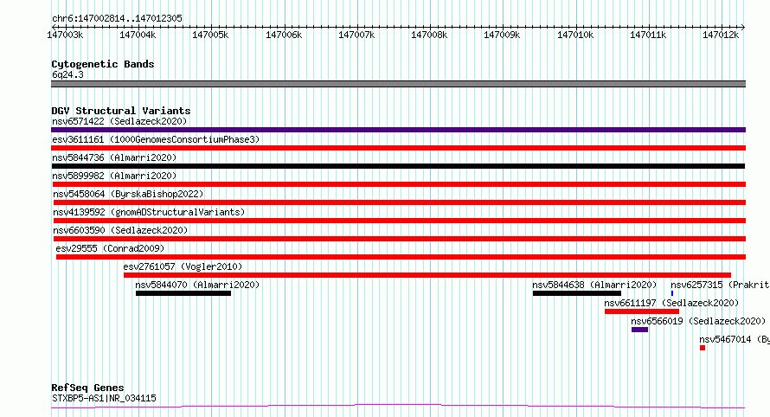Screen dimensions: 770x417
Task: Click the black nsv5844638 variant bar
Action: tap(577, 293)
